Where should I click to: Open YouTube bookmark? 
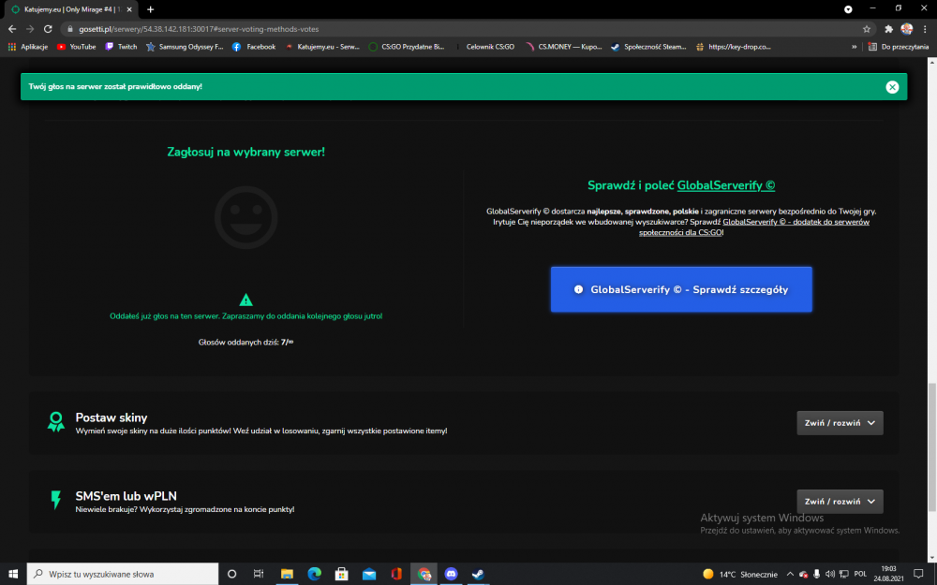76,47
